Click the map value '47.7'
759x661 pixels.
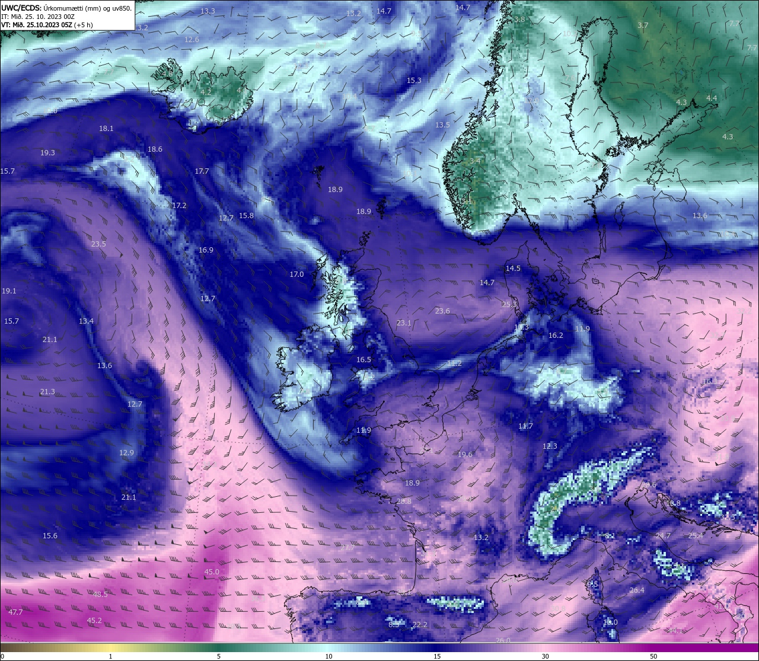[x=15, y=612]
